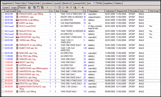This screenshot has width=161, height=97.
Task: Click the double right chevron toolbar icon
Action: 79,8
